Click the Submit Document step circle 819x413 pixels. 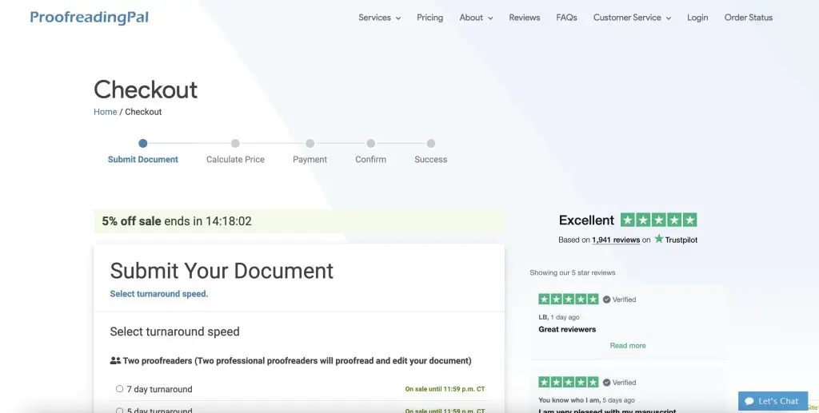point(142,144)
